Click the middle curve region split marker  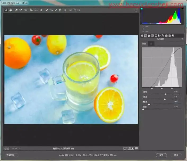[162, 88]
